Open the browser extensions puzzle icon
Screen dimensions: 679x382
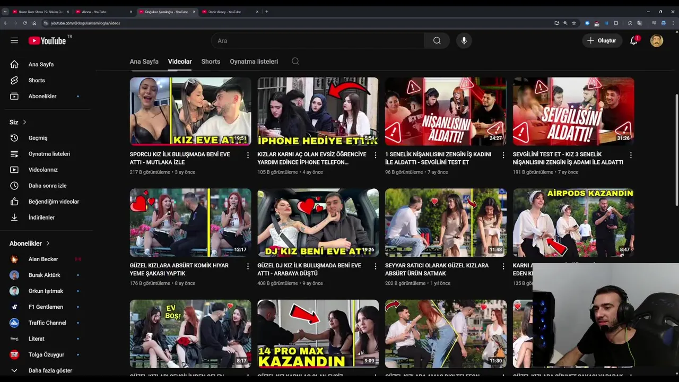point(616,23)
